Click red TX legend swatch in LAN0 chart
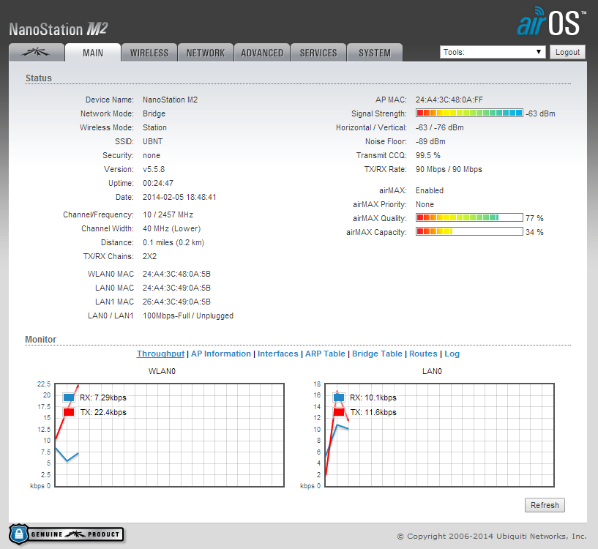Screen dimensions: 598x549 tap(339, 412)
